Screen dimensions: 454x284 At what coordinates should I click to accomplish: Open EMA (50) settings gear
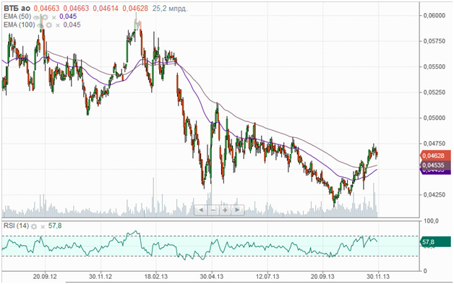coord(45,17)
